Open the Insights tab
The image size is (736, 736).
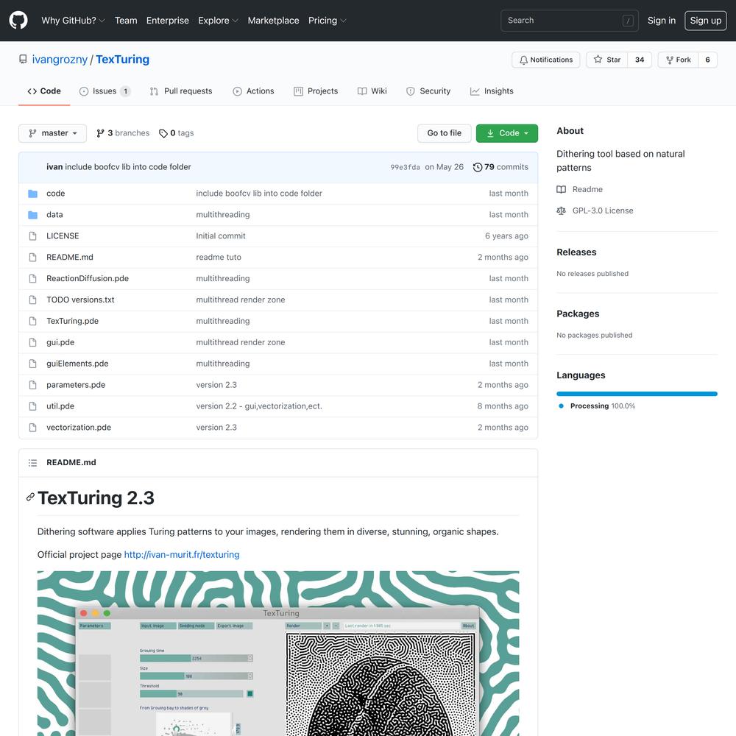click(492, 91)
